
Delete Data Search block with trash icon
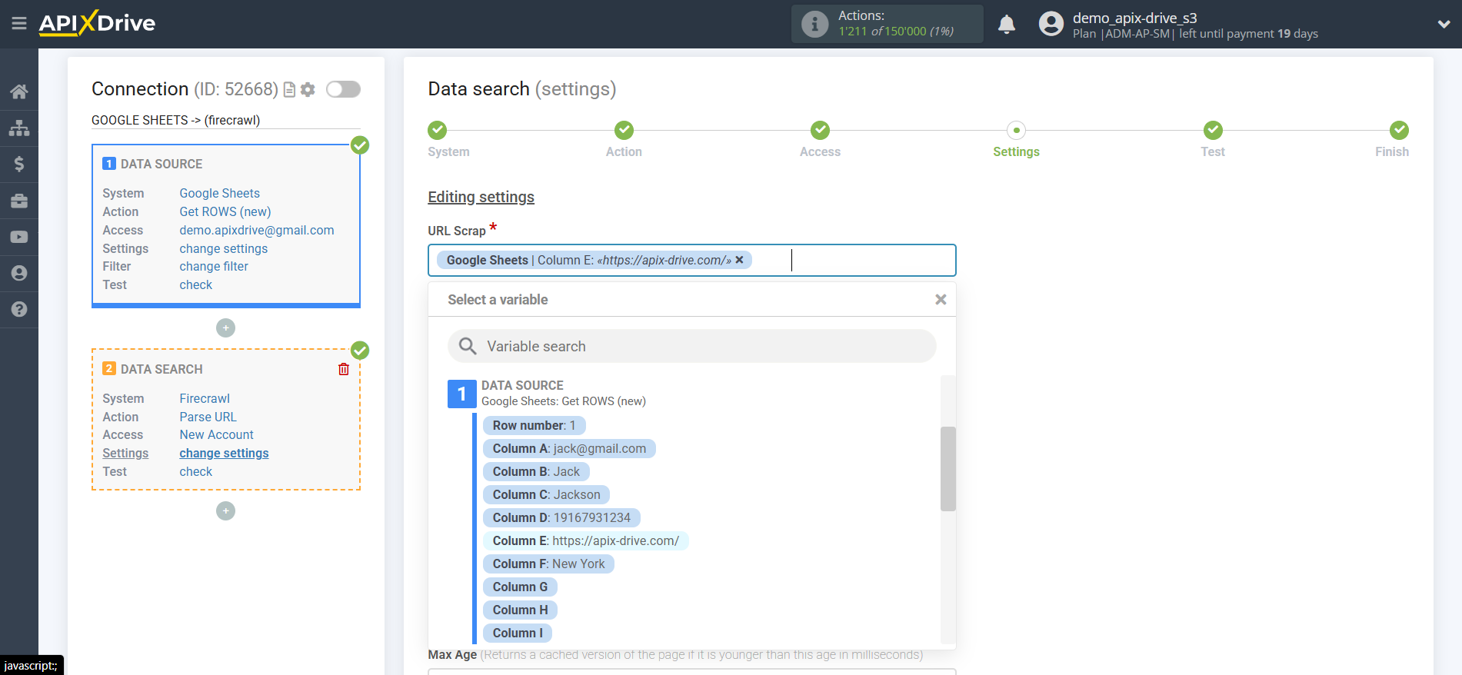[x=344, y=369]
